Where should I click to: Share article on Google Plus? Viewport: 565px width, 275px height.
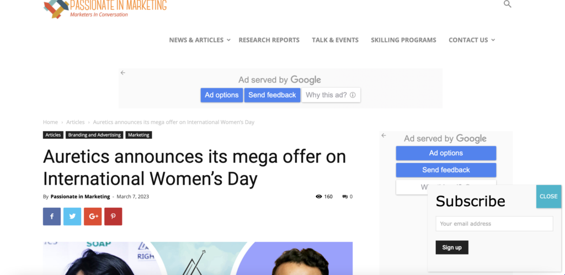point(93,217)
